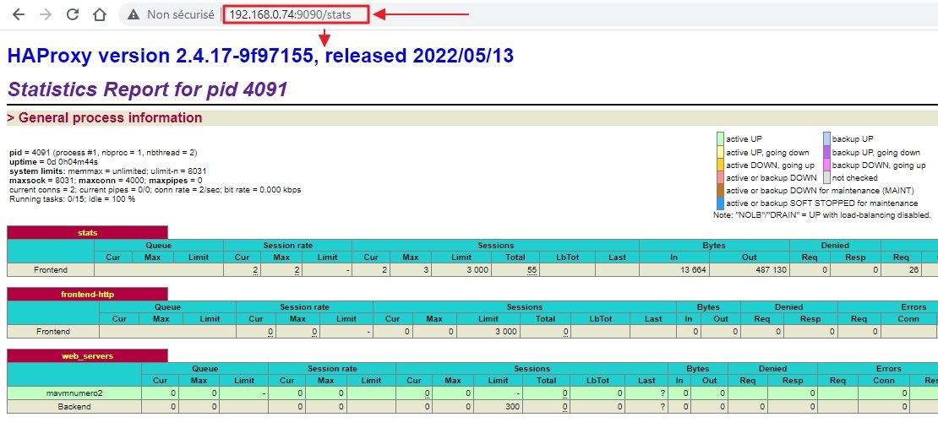Click the 'not checked' grey legend swatch
938x428 pixels.
coord(826,178)
